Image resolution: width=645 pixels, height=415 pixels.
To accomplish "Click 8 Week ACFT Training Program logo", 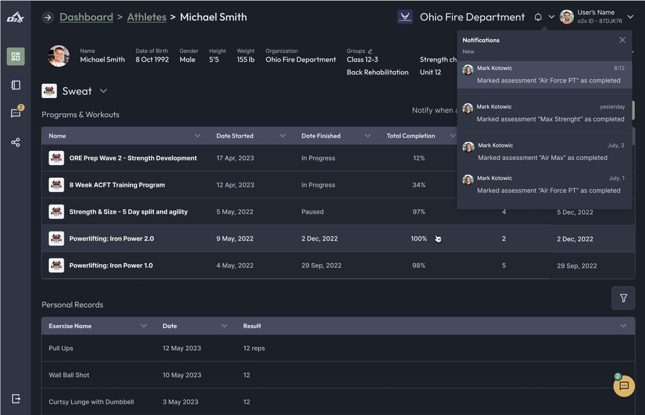I will tap(56, 185).
